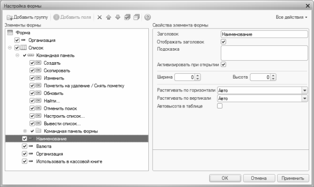Select the Форма root icon in the tree

pos(10,33)
